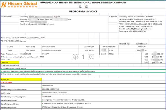Select the Swift code: label
The width and height of the screenshot is (166, 110).
pyautogui.click(x=6, y=93)
